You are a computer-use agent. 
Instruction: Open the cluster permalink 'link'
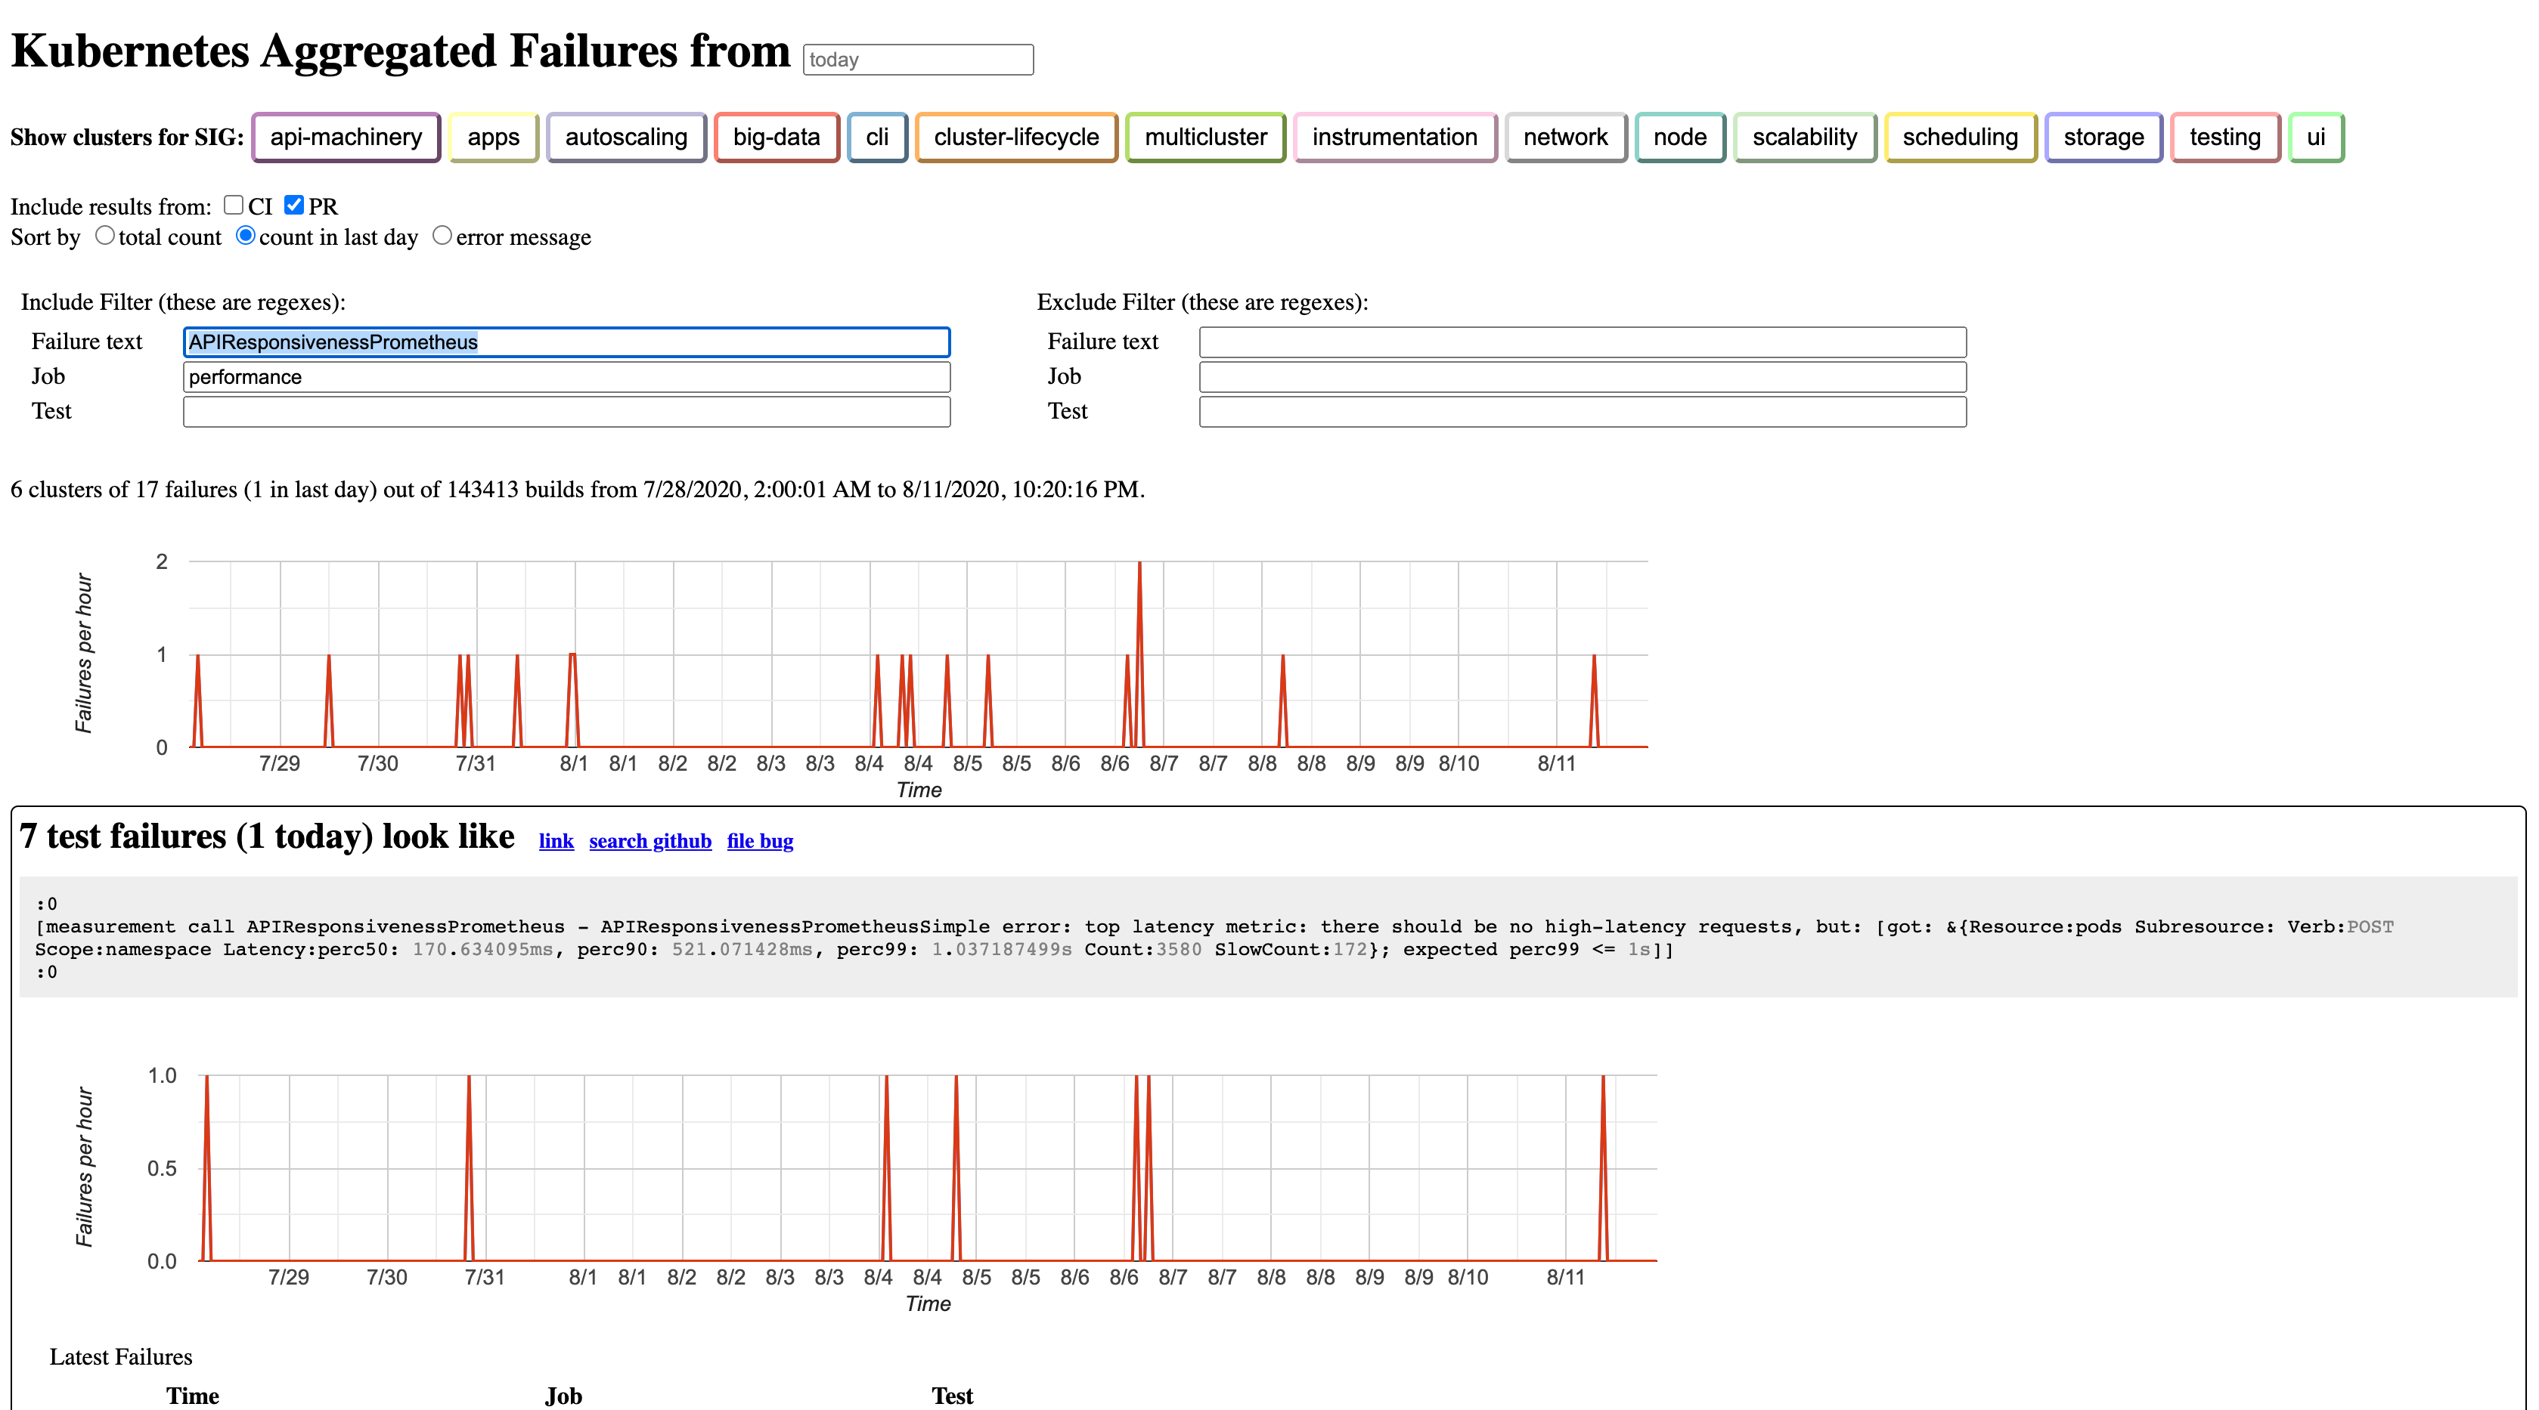[x=556, y=840]
